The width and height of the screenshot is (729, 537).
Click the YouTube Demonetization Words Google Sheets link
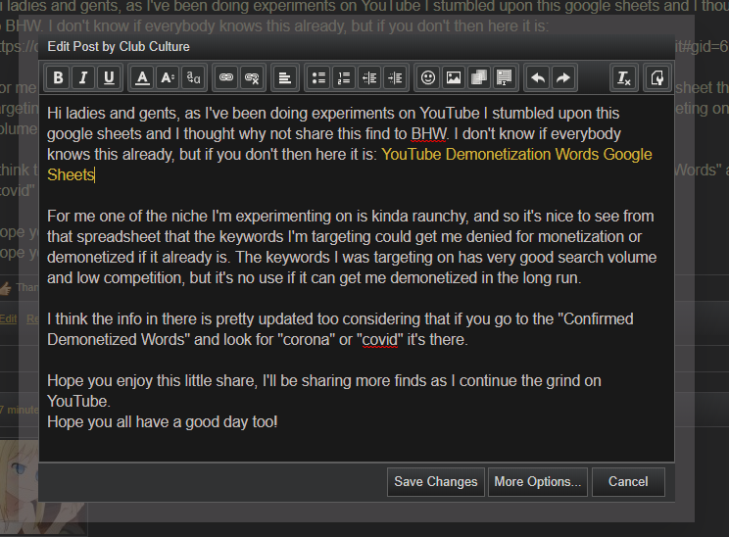click(516, 155)
